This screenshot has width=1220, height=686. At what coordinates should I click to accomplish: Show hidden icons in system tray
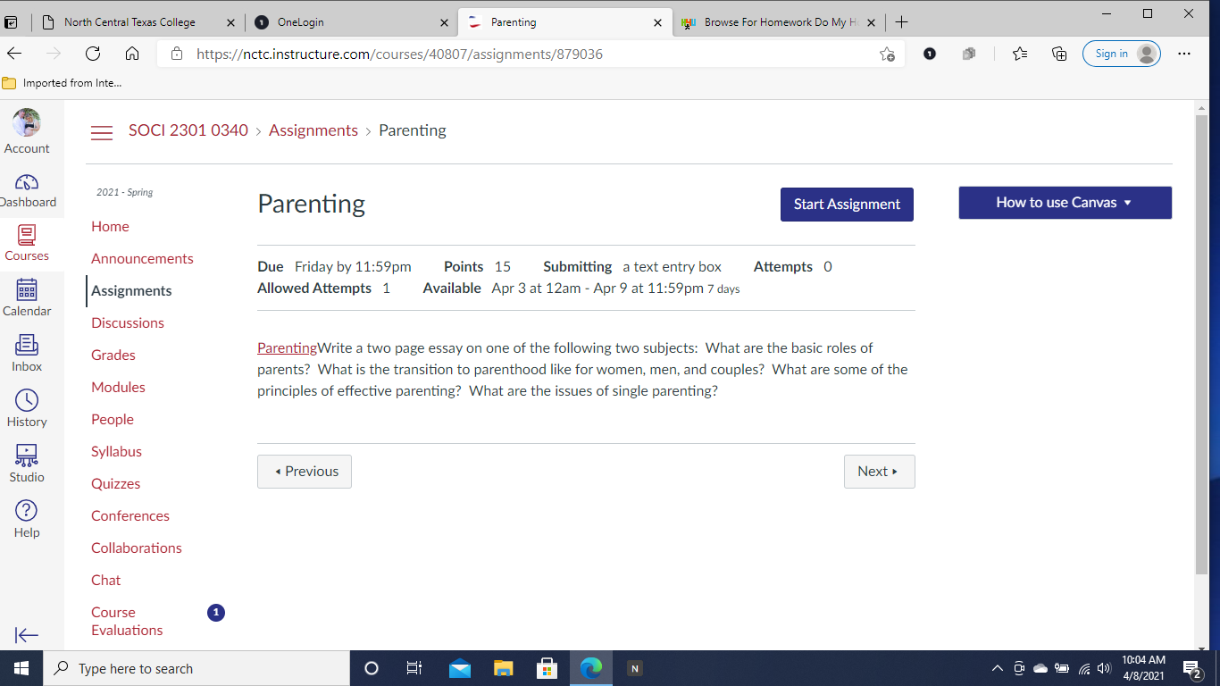point(998,668)
